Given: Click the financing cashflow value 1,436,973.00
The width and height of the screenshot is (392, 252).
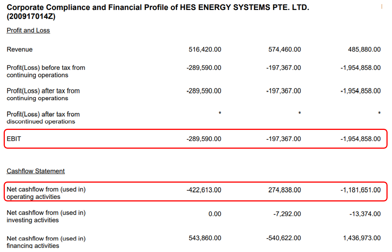Looking at the screenshot, I should click(362, 238).
